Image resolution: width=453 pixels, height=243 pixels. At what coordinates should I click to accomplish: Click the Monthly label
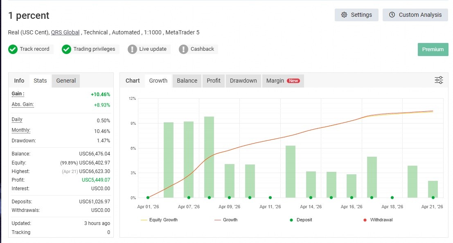[21, 130]
